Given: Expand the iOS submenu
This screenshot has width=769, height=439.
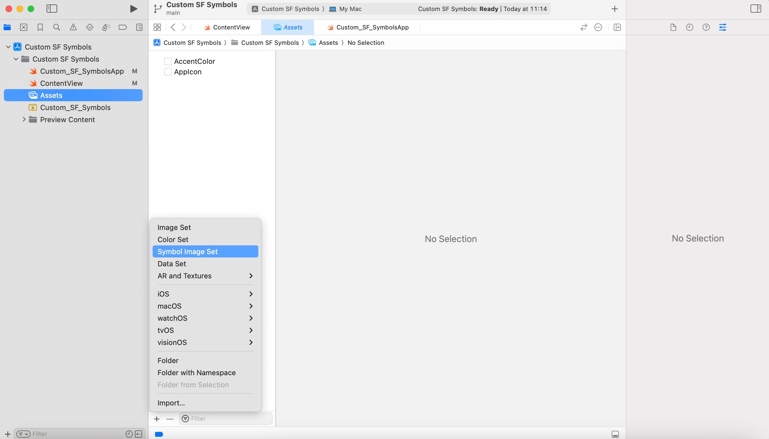Looking at the screenshot, I should tap(205, 294).
